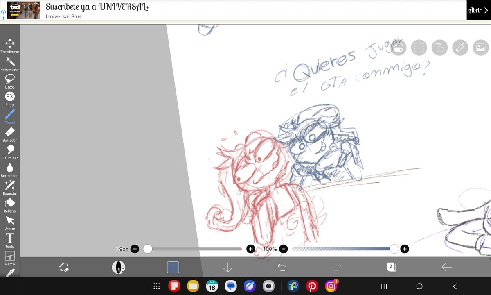Open the selection area tool at top
491x295 pixels.
coord(419,48)
